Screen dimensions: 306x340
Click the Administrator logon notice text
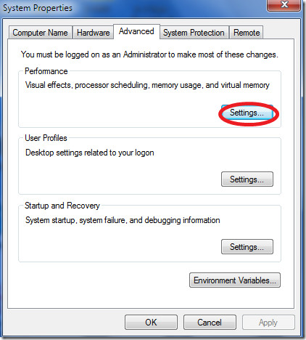pyautogui.click(x=149, y=54)
